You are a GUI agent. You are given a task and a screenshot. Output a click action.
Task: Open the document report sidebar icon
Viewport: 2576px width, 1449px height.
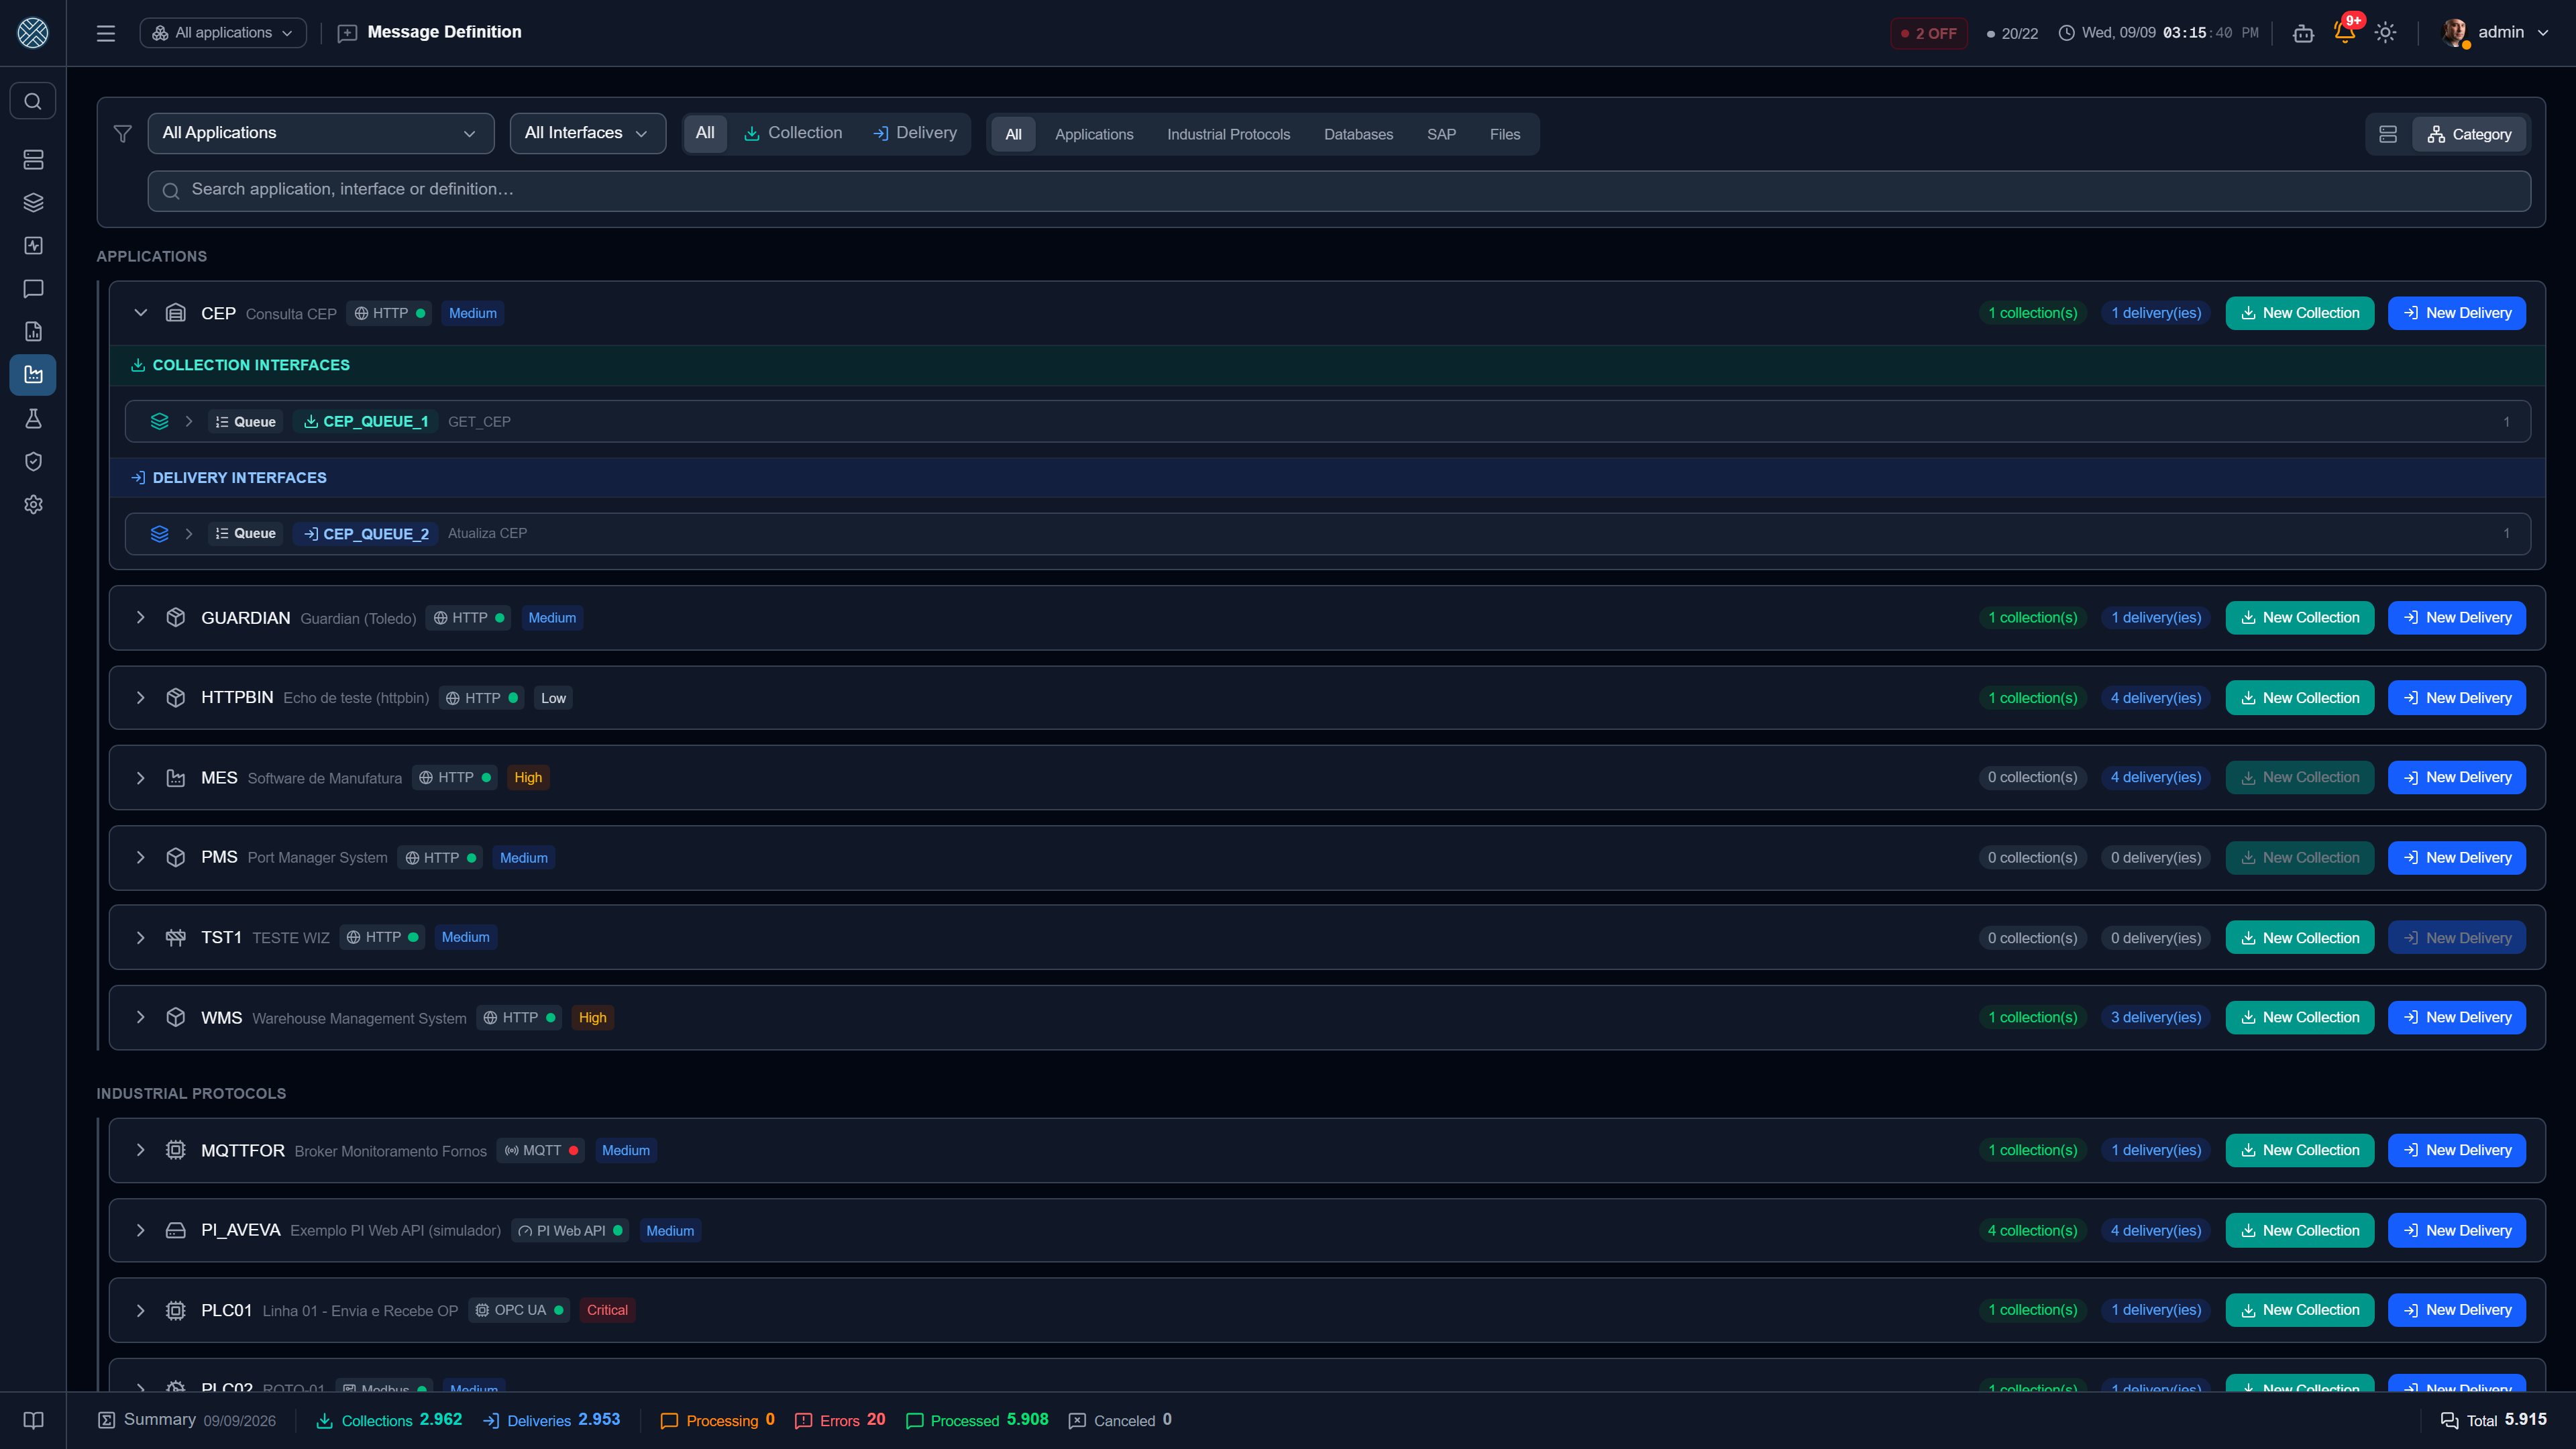coord(33,332)
